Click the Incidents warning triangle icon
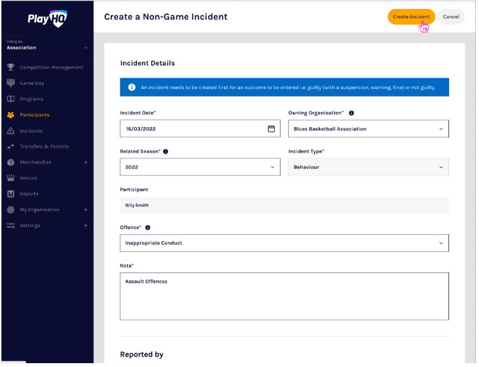 click(x=11, y=131)
